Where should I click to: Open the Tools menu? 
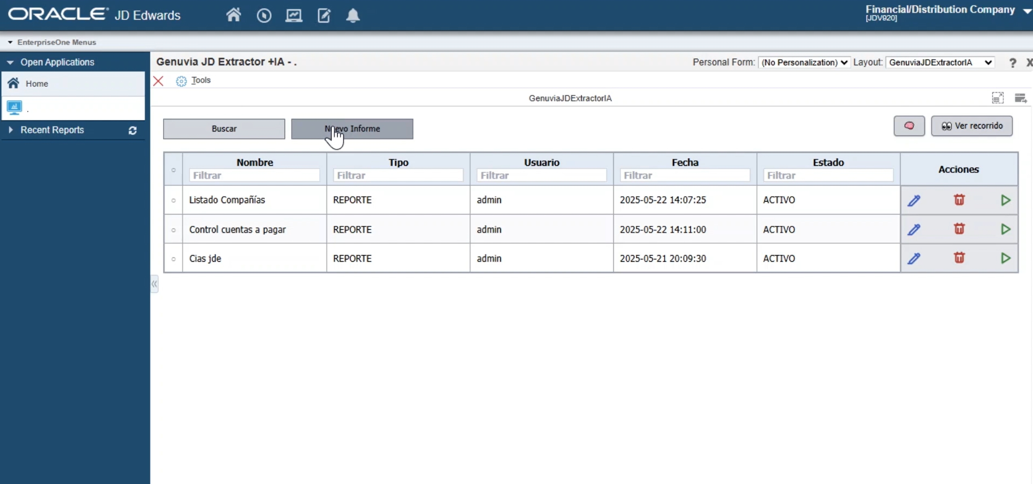click(201, 80)
